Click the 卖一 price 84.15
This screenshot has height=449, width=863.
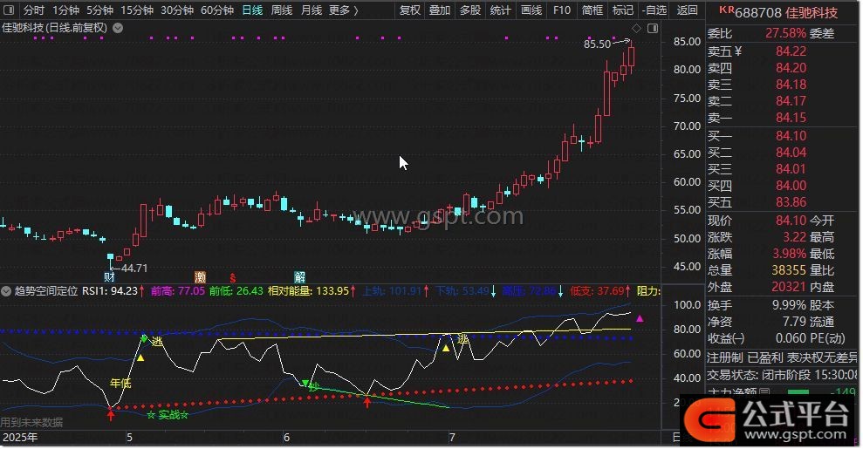click(x=791, y=117)
